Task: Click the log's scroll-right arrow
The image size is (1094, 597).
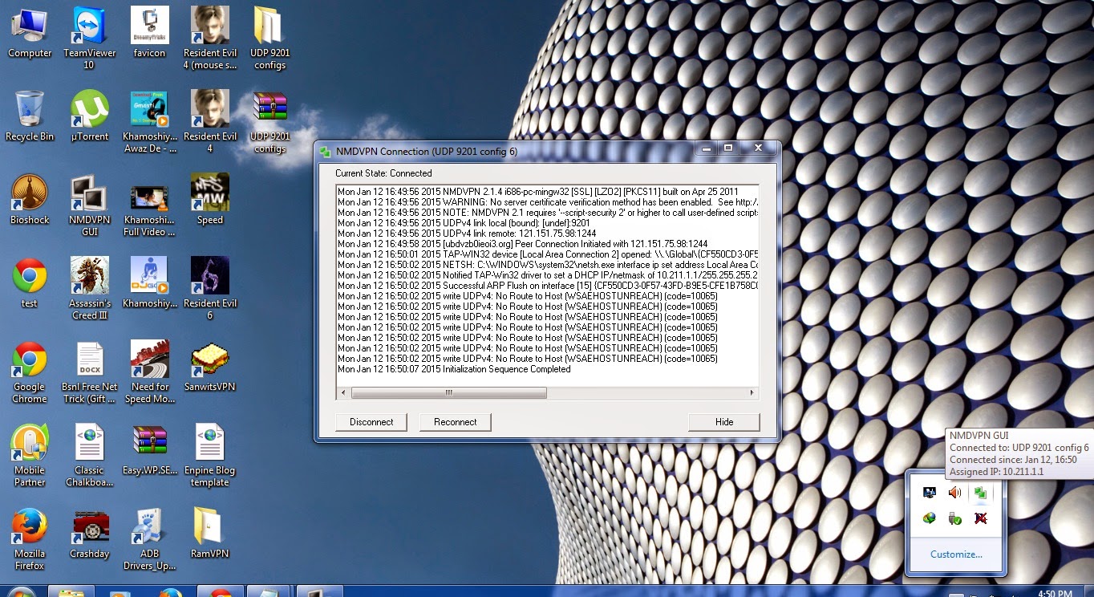Action: tap(752, 393)
